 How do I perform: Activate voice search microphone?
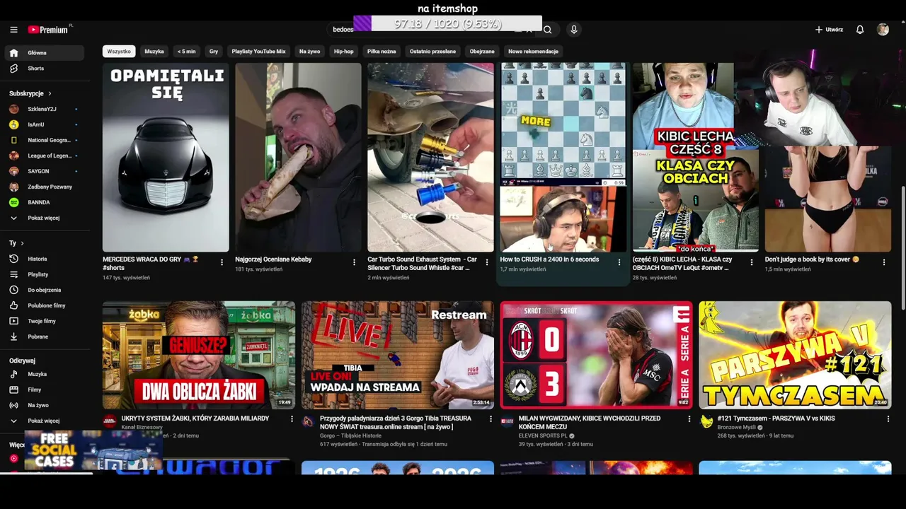574,30
